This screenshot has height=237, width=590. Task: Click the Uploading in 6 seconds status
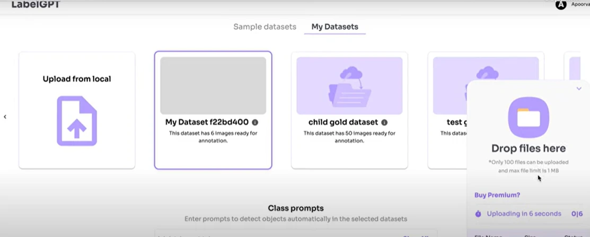(x=523, y=214)
